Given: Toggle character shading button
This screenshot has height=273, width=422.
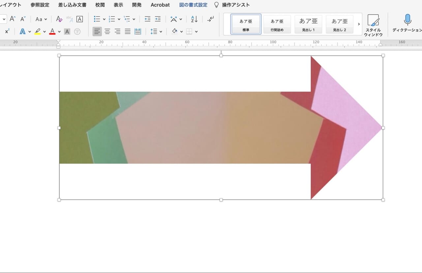Looking at the screenshot, I should coord(67,32).
